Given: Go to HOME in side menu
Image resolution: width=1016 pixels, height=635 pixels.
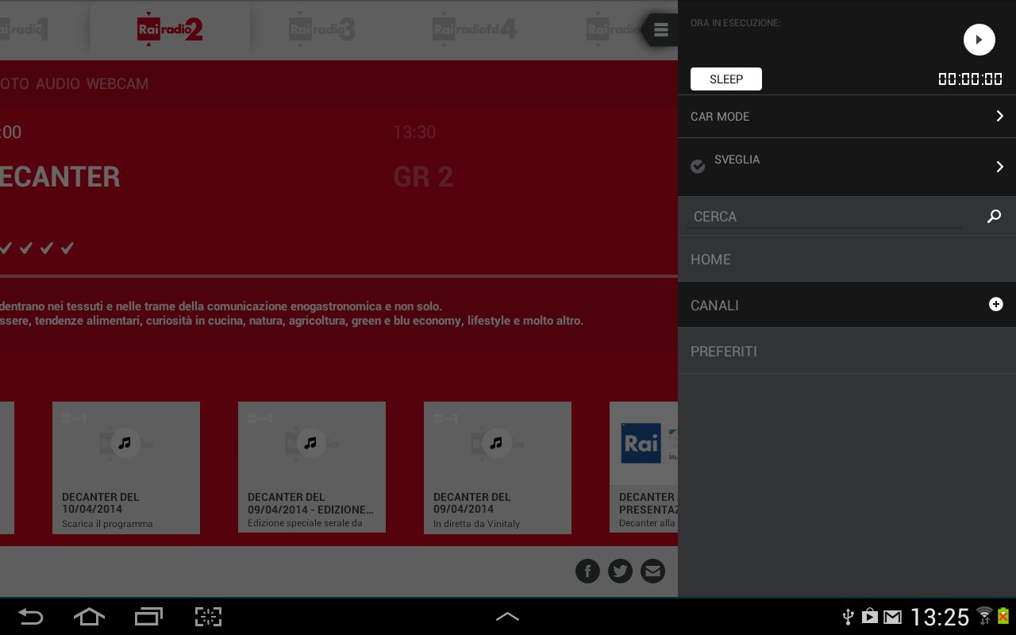Looking at the screenshot, I should [x=847, y=260].
